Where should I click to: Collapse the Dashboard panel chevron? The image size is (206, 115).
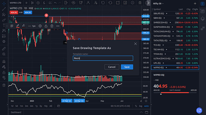click(141, 112)
